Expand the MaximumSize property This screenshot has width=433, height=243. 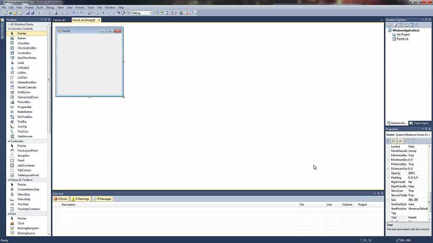pyautogui.click(x=388, y=160)
